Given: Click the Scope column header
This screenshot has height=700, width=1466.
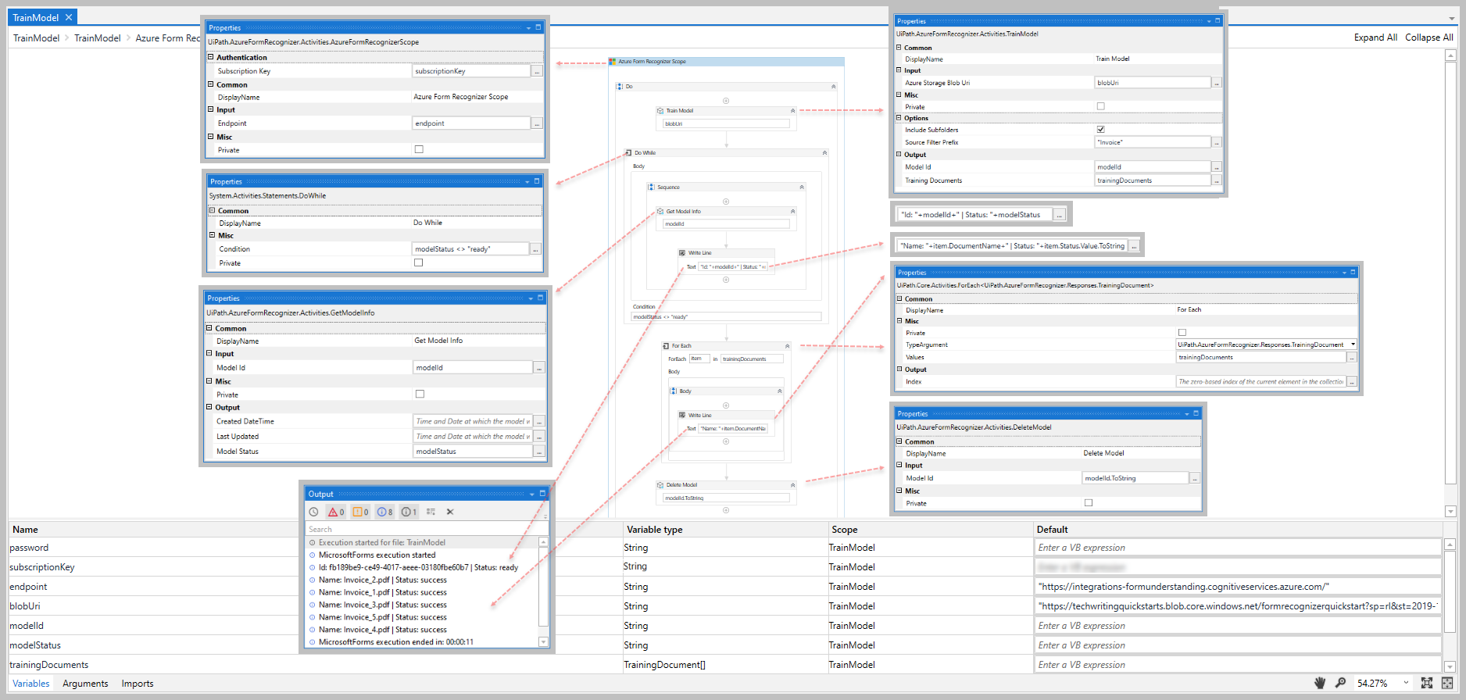Looking at the screenshot, I should [845, 530].
